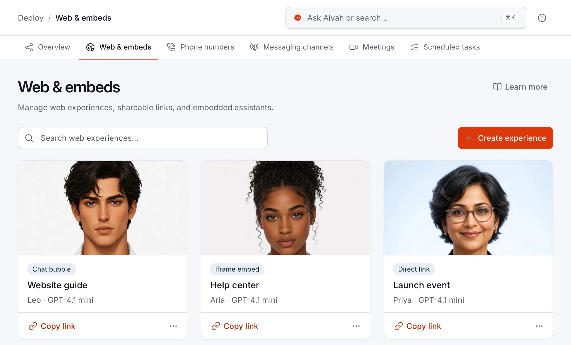Click link chain icon on Website guide card
Screen dimensions: 571x345
coord(33,326)
